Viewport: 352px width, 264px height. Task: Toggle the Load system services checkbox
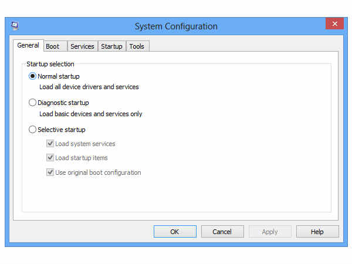point(50,144)
